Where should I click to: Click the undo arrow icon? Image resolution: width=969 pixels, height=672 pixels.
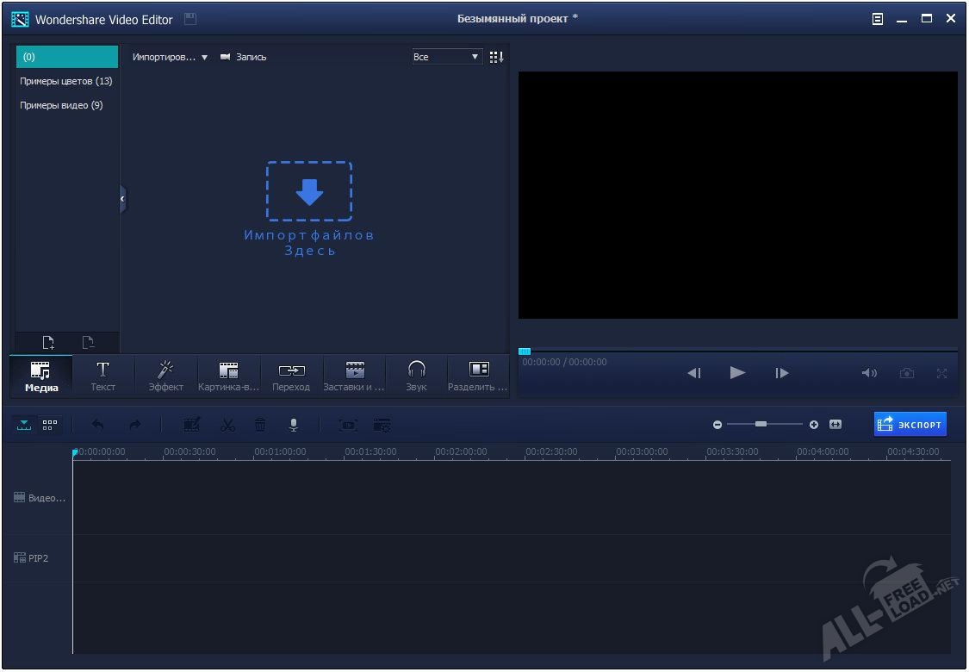coord(97,425)
